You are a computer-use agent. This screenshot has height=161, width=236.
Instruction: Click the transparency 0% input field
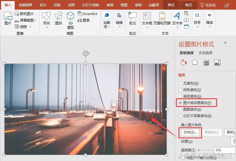point(225,150)
